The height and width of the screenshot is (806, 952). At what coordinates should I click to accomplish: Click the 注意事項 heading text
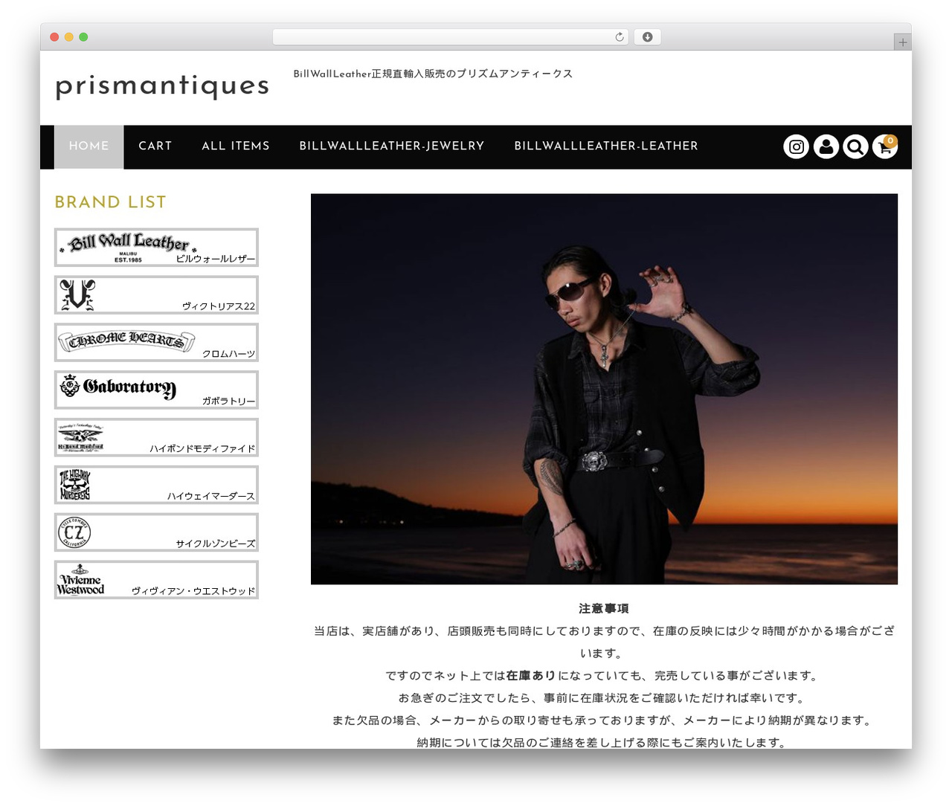604,608
